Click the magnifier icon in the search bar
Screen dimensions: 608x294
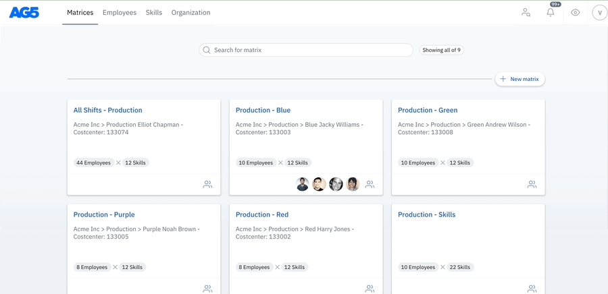coord(207,50)
